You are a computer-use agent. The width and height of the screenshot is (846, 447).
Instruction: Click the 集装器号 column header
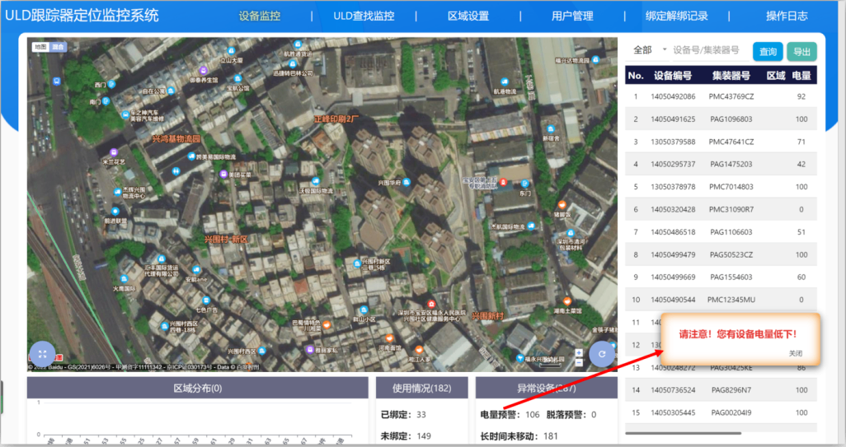coord(731,76)
